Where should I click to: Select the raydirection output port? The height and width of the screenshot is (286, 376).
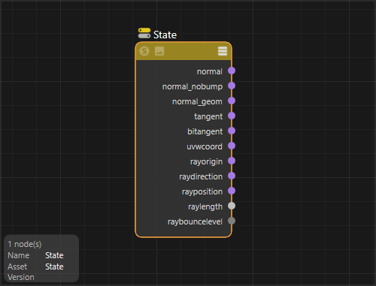pos(232,176)
